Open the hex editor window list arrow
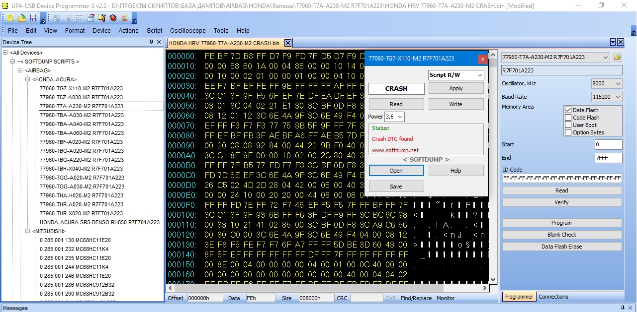Screen dimensions: 637x312 click(x=613, y=43)
